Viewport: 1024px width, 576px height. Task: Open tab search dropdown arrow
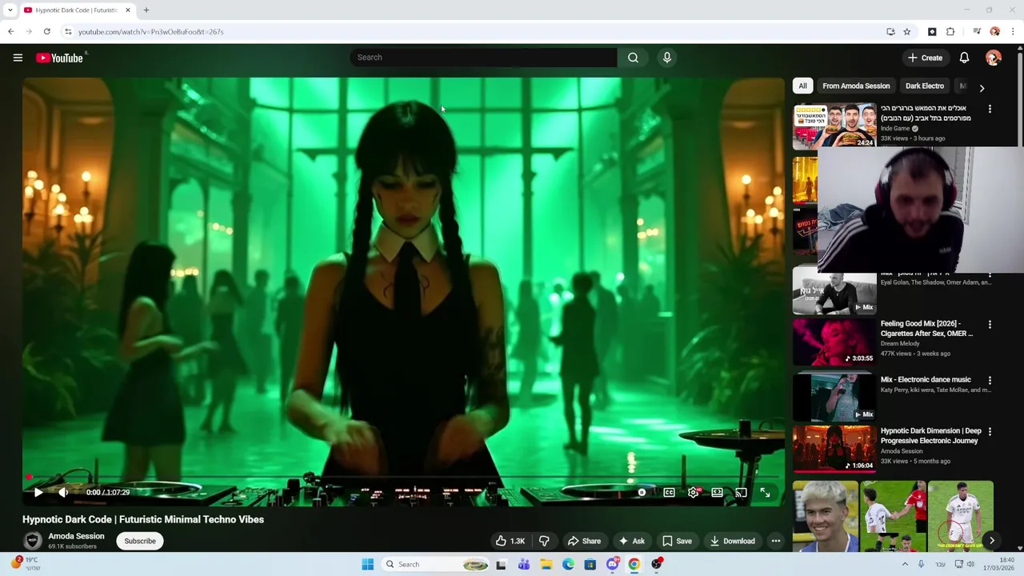(x=10, y=10)
